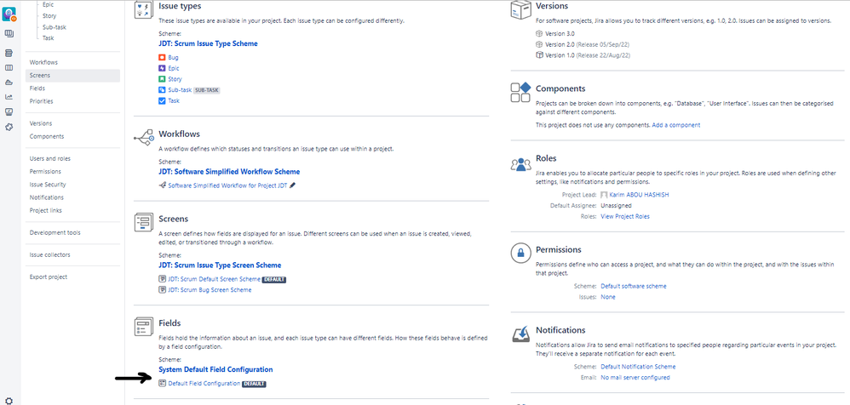Screen dimensions: 850x405
Task: Click No mail server configured link
Action: [x=635, y=378]
